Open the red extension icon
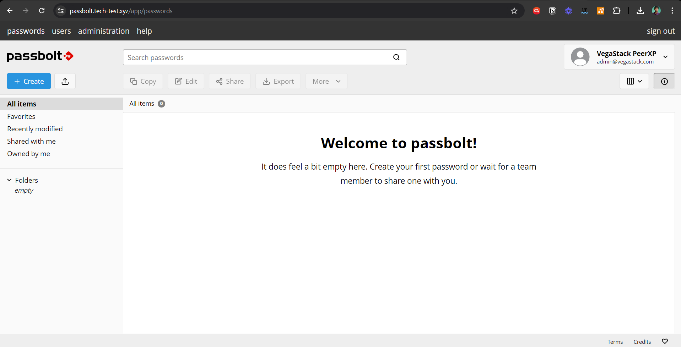Viewport: 681px width, 347px height. tap(536, 11)
